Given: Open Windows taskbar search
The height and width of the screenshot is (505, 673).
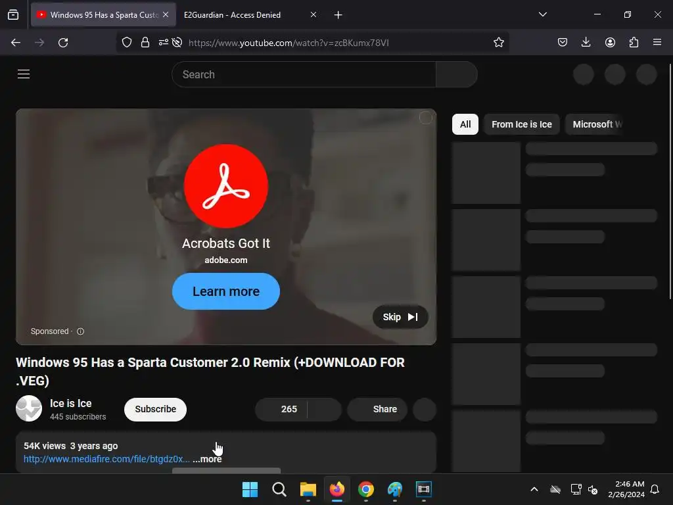Looking at the screenshot, I should [279, 489].
